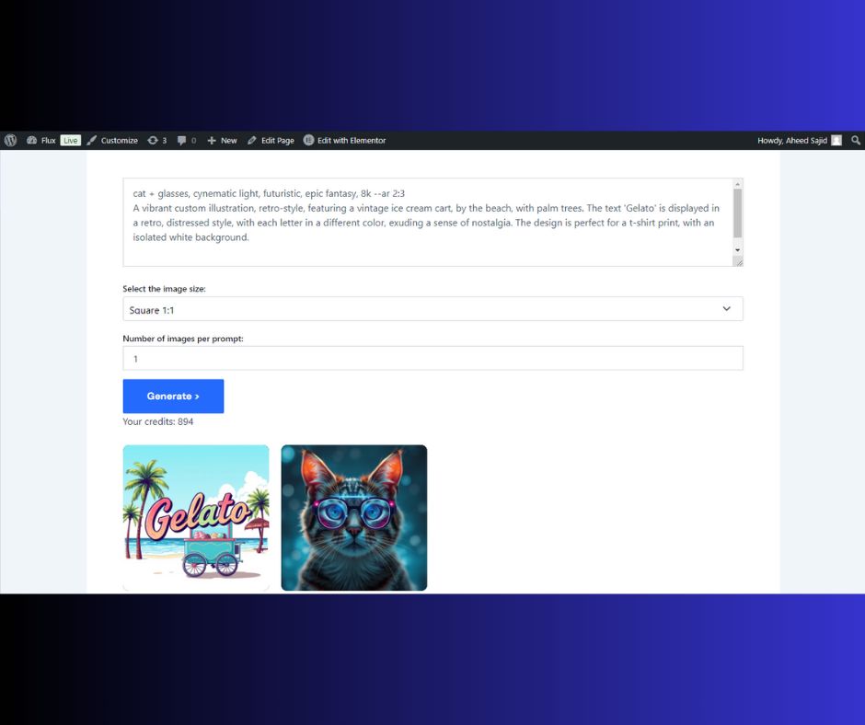Click the green Live badge

[x=71, y=140]
